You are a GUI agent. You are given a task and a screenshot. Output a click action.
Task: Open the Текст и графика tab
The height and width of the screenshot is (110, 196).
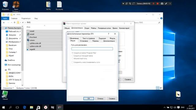pos(89,38)
